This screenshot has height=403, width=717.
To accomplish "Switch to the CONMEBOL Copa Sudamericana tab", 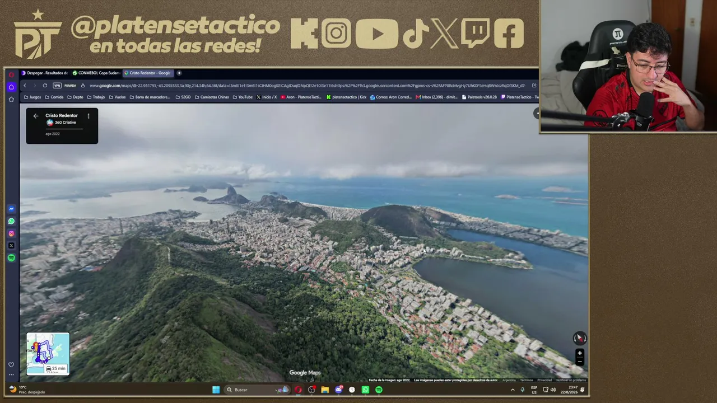I will pos(96,73).
